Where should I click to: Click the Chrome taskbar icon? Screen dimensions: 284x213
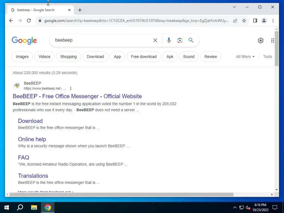tap(48, 207)
